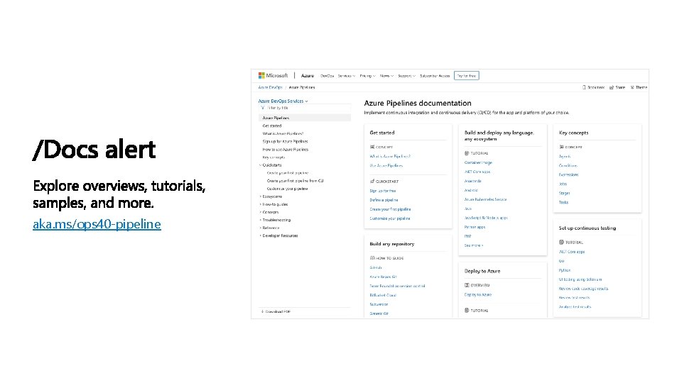Expand the Reference tree node
Image resolution: width=682 pixels, height=383 pixels.
click(261, 228)
